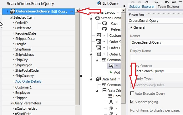Open the Data Grid dropdown arrow

click(119, 79)
